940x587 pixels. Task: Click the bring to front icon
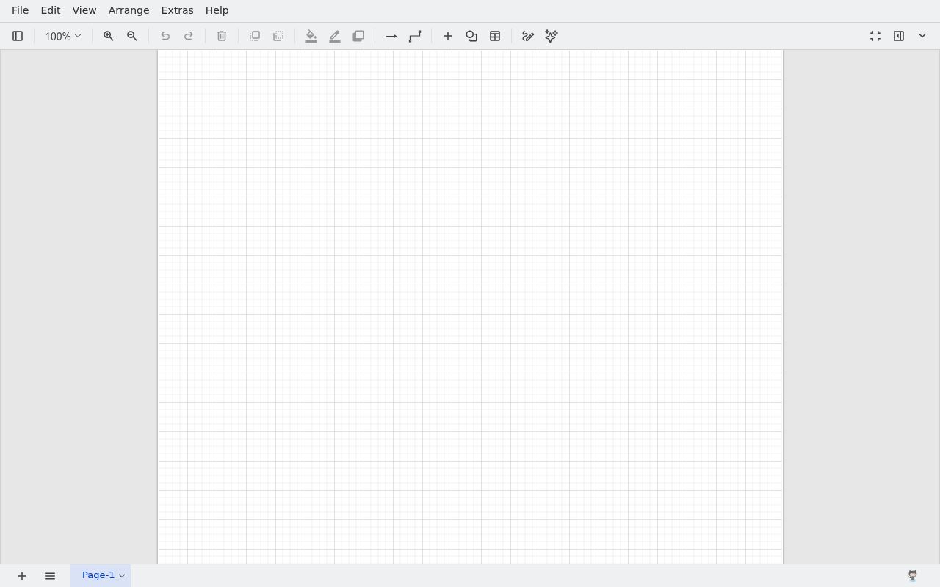255,36
